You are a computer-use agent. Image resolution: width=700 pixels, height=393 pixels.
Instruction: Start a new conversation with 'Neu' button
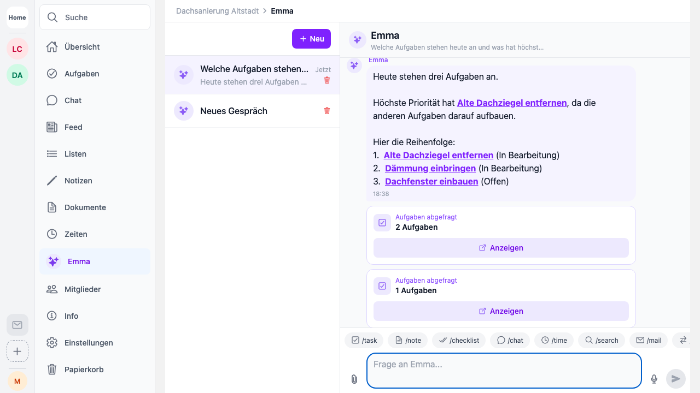[311, 39]
